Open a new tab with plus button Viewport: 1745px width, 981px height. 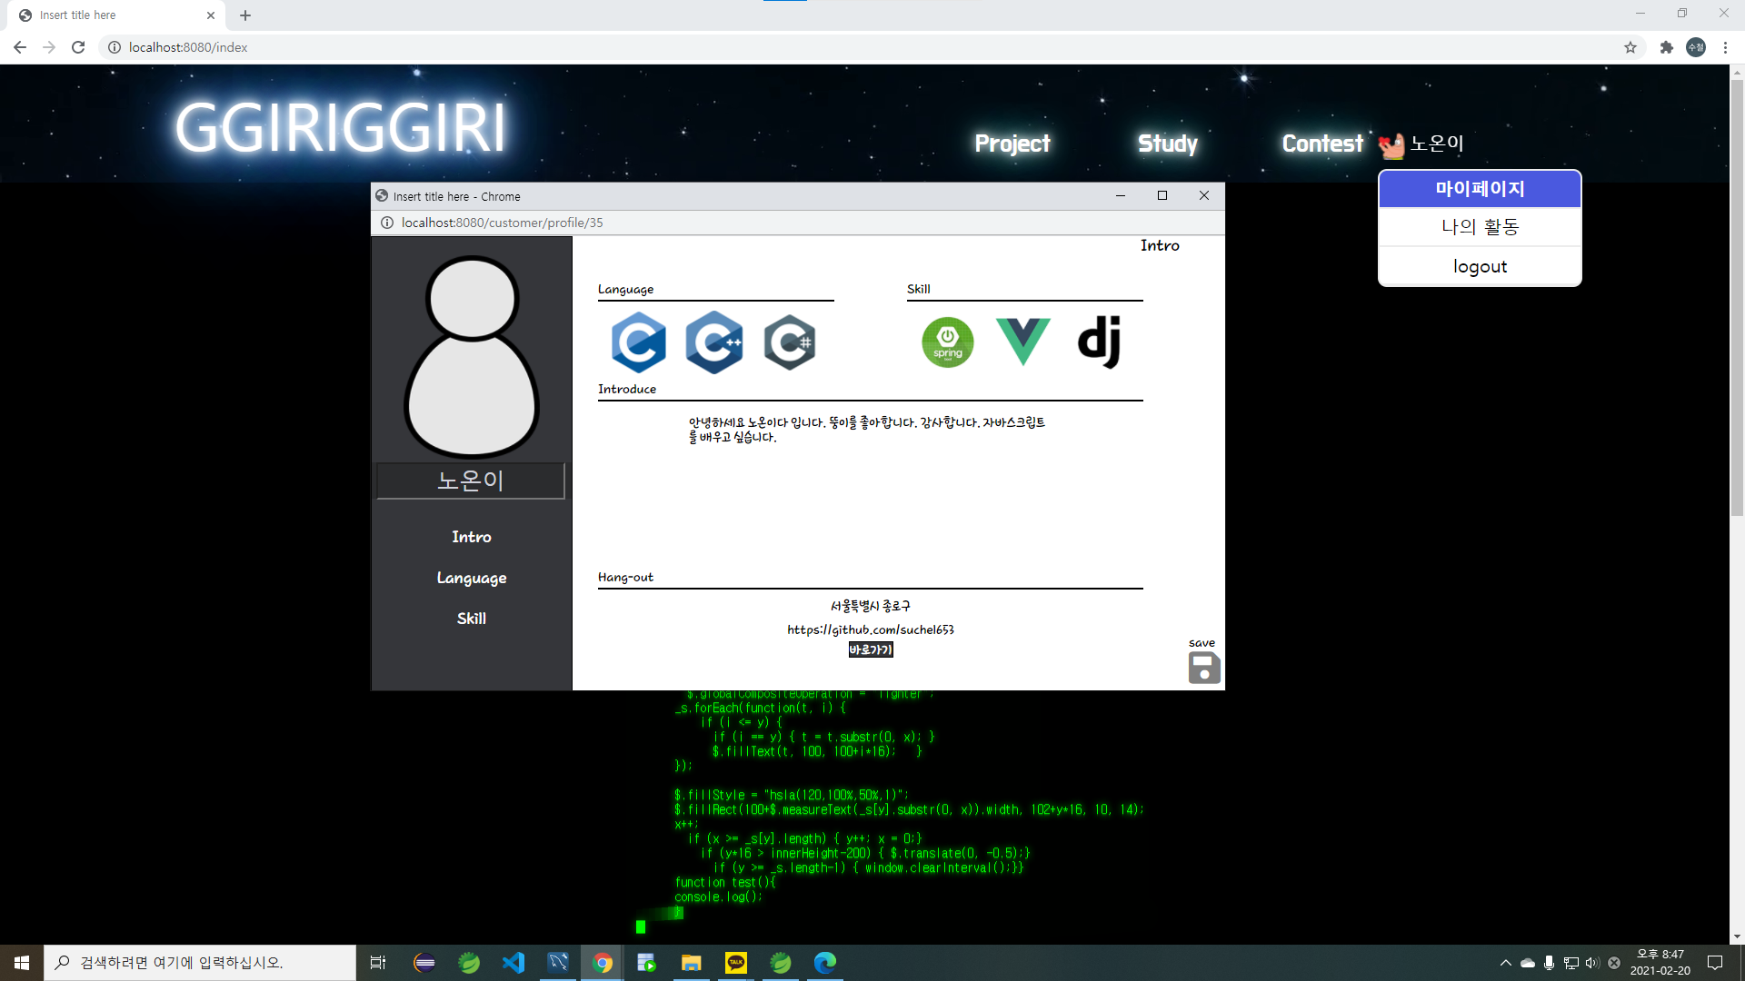coord(245,15)
